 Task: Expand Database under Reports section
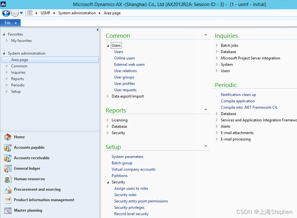coord(108,126)
